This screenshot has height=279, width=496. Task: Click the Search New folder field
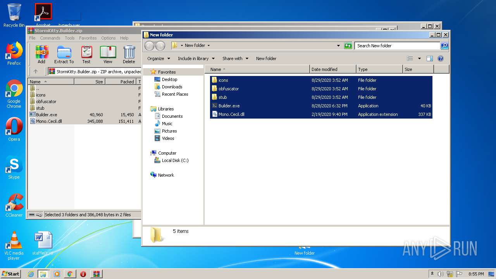(x=398, y=46)
